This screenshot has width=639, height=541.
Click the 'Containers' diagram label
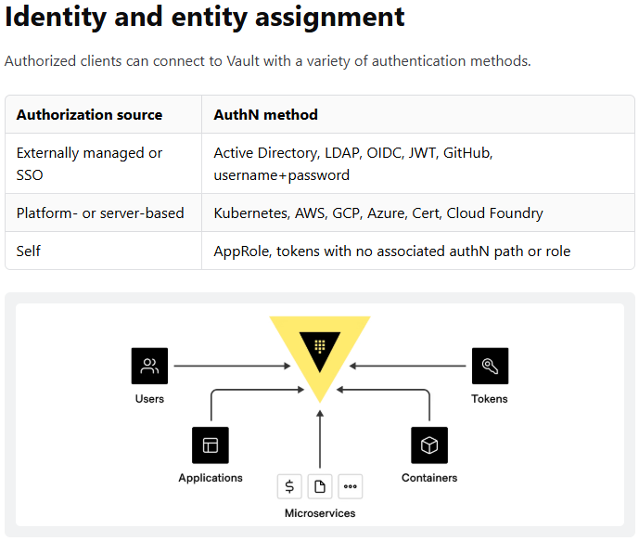[429, 478]
